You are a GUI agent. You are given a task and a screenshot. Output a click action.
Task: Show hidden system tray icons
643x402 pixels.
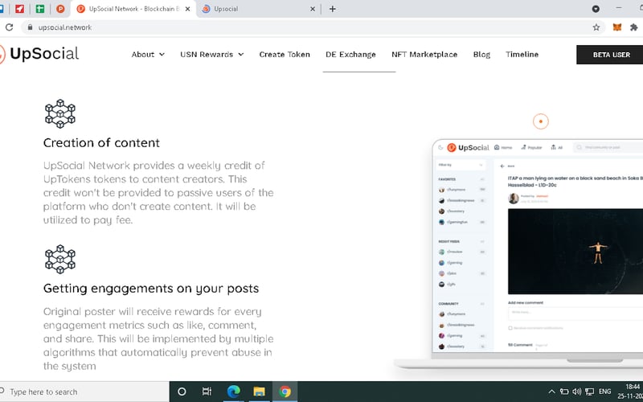pyautogui.click(x=551, y=392)
